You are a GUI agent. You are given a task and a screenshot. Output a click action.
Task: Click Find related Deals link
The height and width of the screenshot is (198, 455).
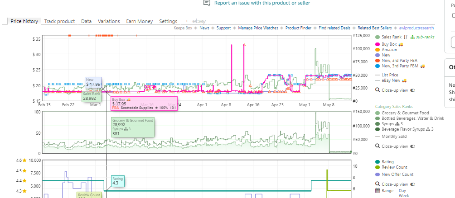[334, 28]
